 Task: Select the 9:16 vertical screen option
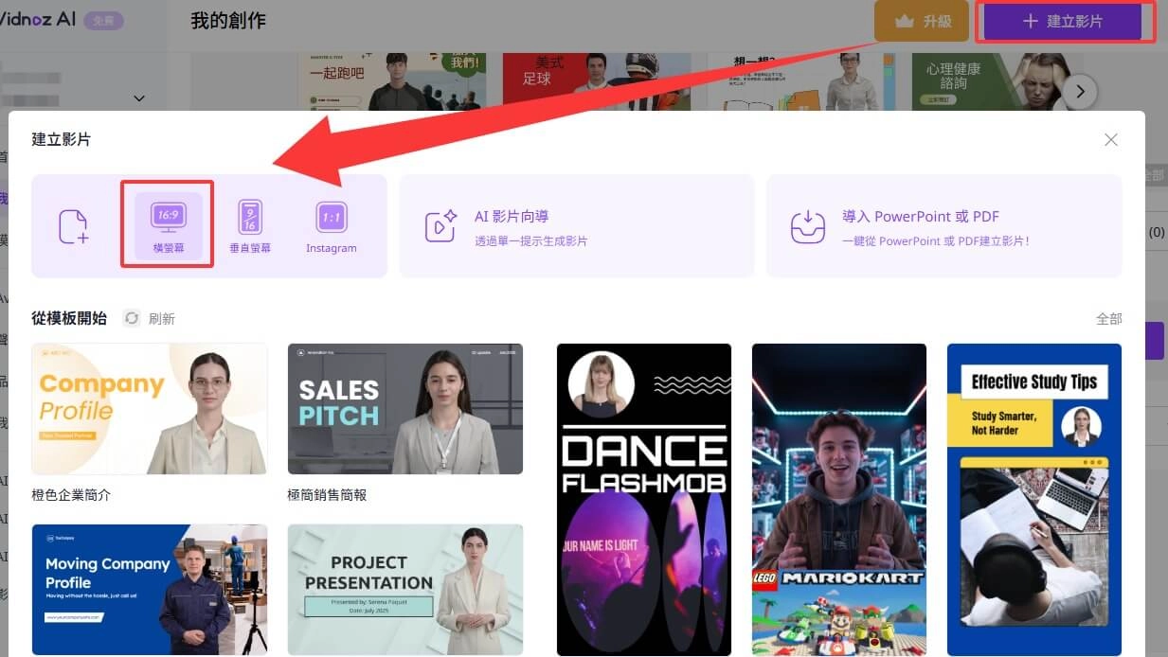pos(250,224)
